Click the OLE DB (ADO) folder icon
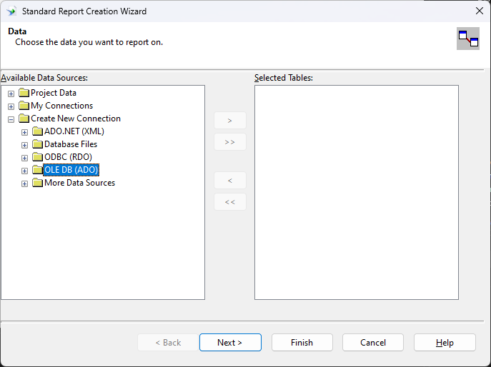Viewport: 491px width, 367px height. [x=37, y=170]
